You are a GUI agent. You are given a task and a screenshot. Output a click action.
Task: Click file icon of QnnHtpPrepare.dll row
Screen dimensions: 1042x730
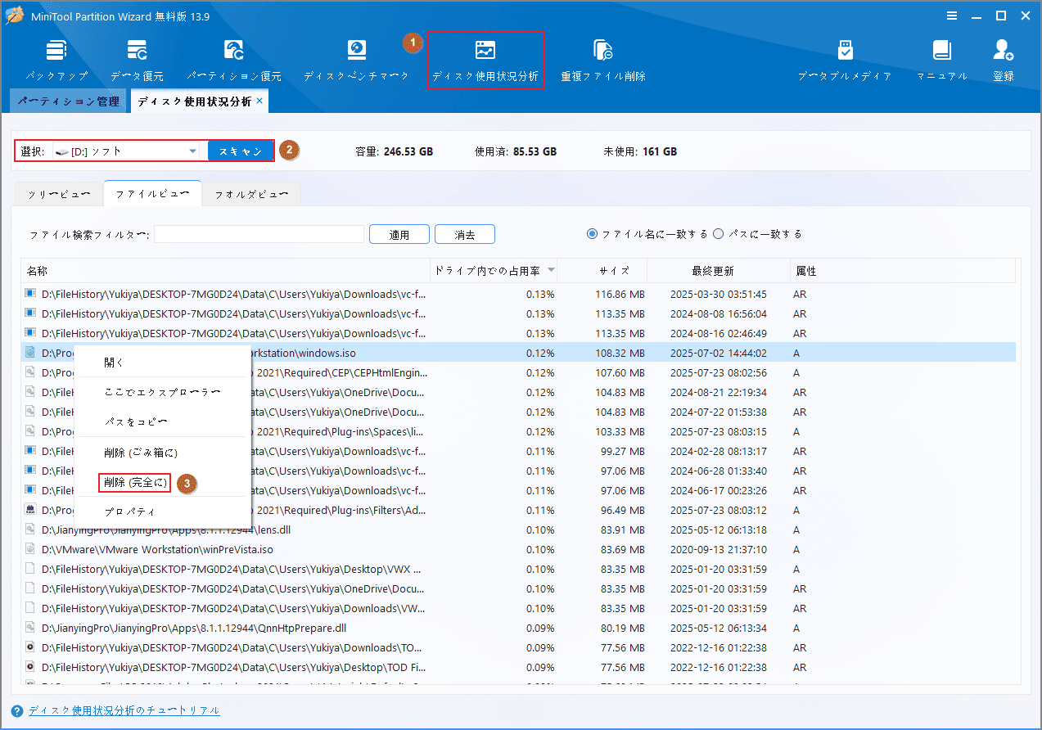(31, 628)
